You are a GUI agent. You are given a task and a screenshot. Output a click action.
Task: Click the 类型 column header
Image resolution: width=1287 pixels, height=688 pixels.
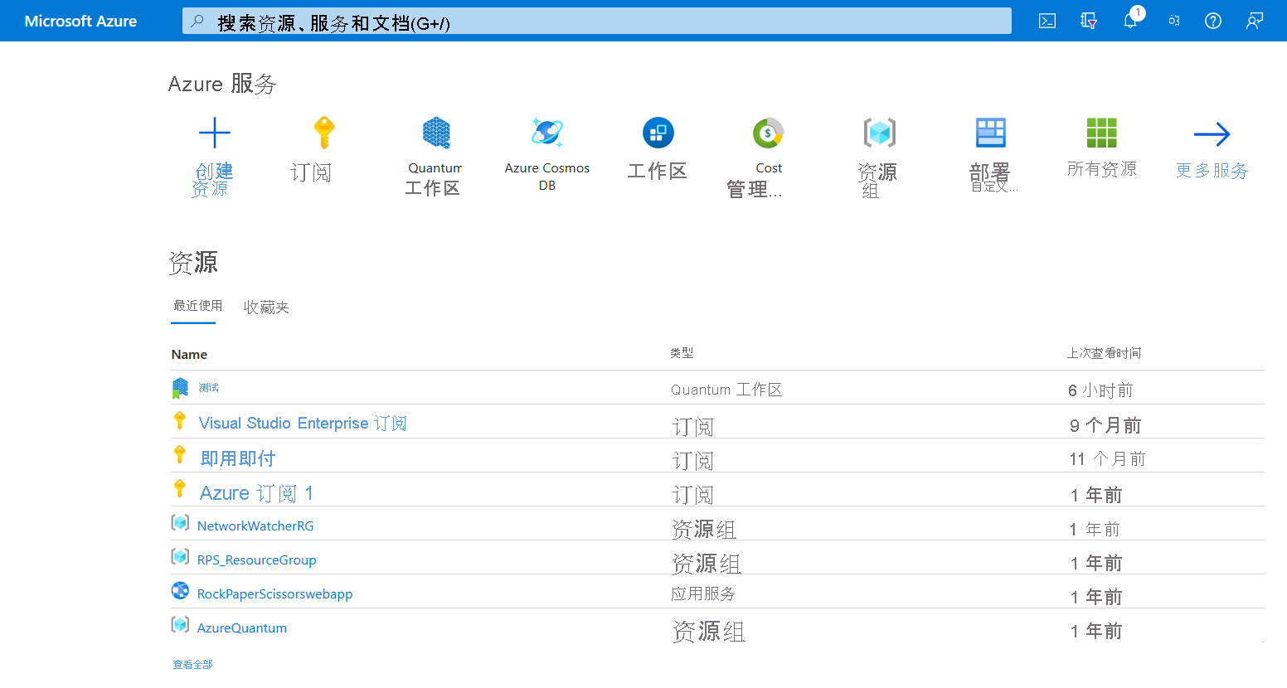[682, 353]
